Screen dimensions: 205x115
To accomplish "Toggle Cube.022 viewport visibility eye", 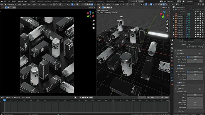I will click(x=198, y=28).
